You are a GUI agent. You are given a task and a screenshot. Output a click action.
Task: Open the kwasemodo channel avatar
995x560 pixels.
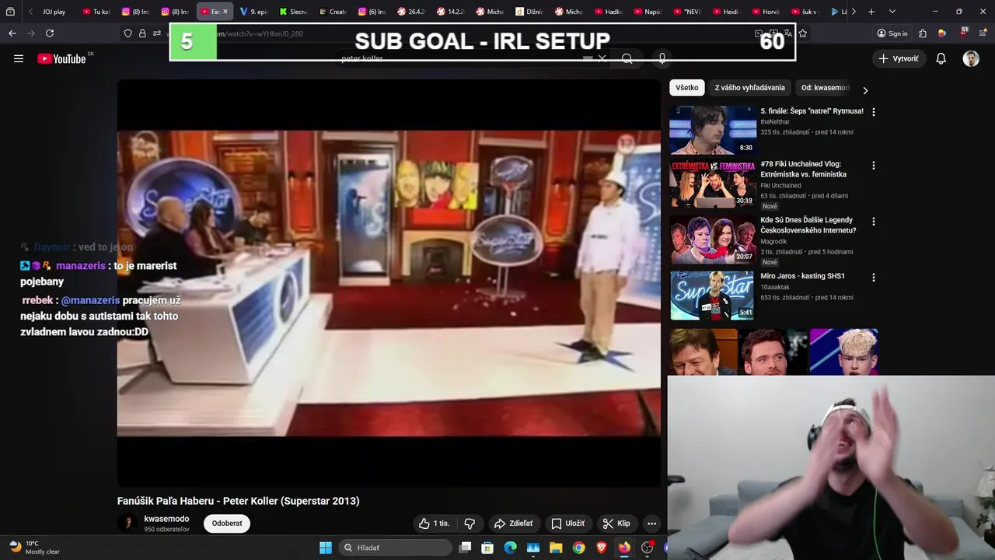(127, 523)
